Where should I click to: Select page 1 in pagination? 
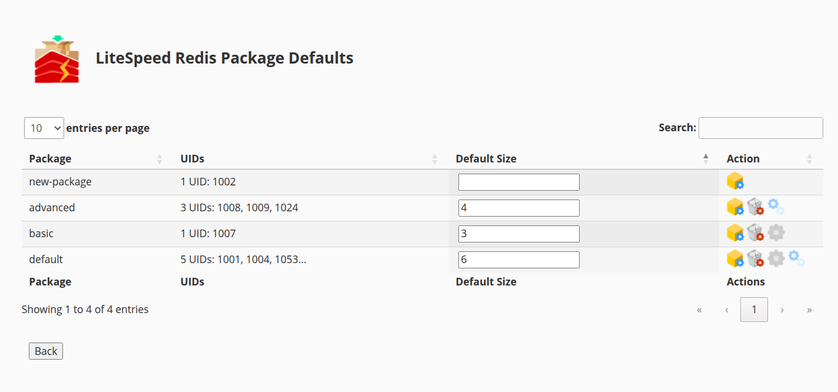[x=754, y=309]
